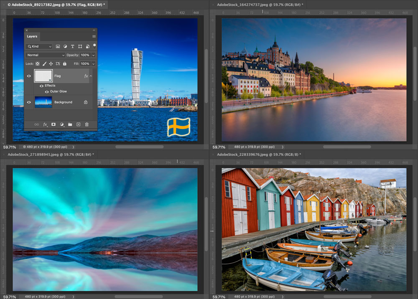Collapse the Flag layer effects list
Viewport: 418px width, 299px height.
(91, 76)
